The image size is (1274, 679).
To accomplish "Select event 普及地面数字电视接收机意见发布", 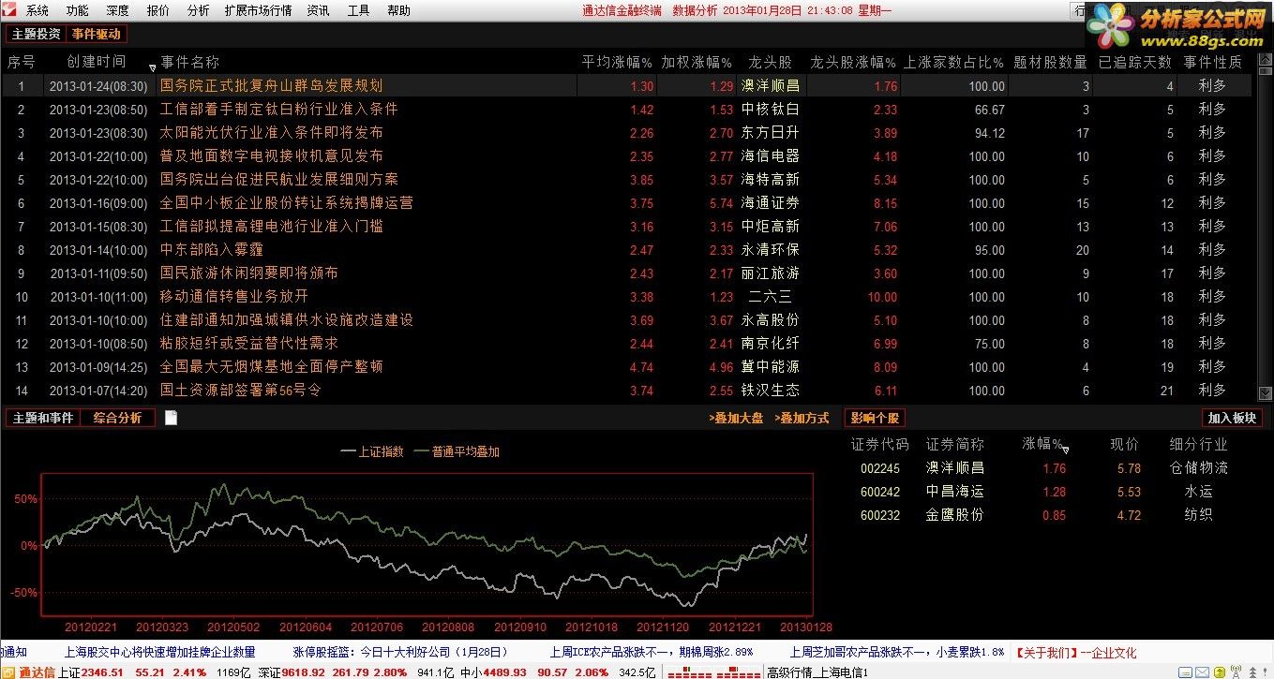I will coord(271,155).
